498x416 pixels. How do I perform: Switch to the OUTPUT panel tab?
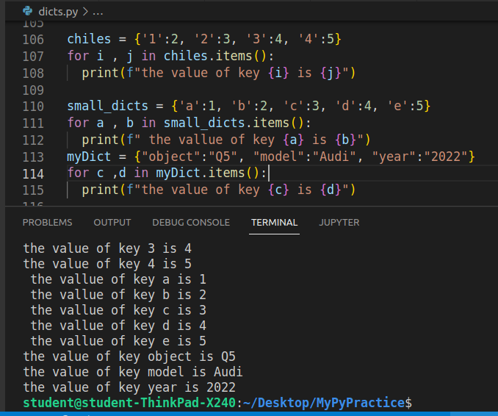(x=112, y=223)
